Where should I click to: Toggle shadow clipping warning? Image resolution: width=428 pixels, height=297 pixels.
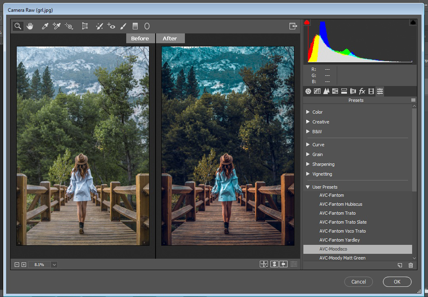(x=307, y=22)
